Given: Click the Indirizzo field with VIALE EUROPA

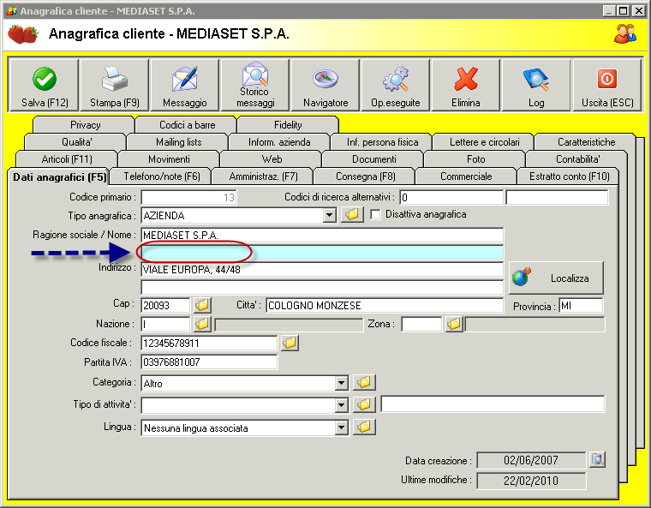Looking at the screenshot, I should pos(322,270).
